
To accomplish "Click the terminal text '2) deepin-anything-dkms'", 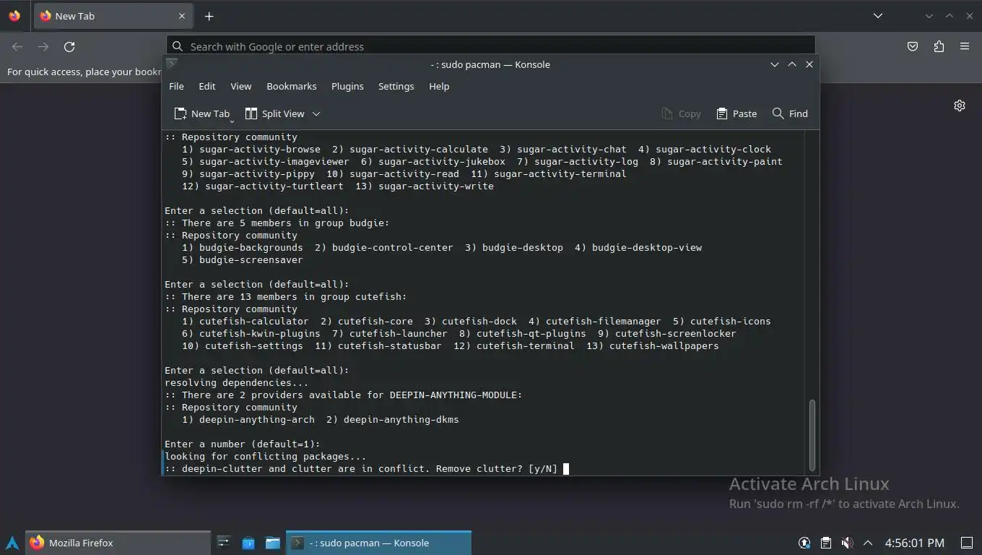I will (x=393, y=419).
